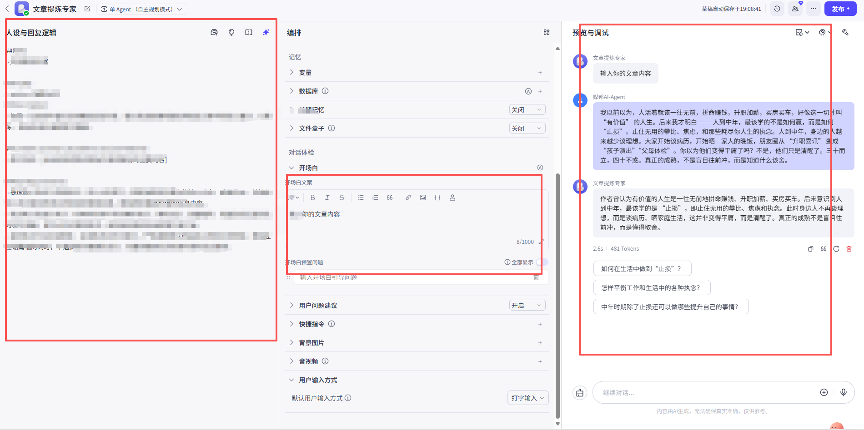Click the compare prompt icon
Viewport: 864px width, 430px height.
(249, 32)
